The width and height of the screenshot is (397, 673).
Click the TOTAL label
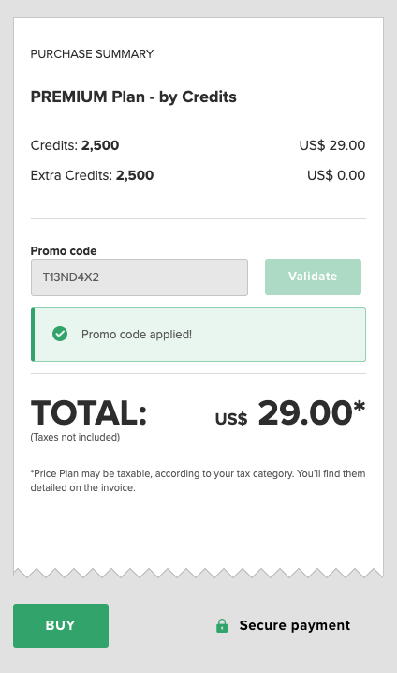(89, 413)
